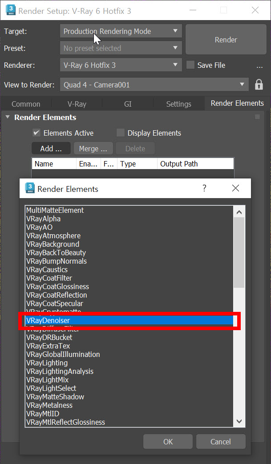Click the element list scrollbar thumb
The height and width of the screenshot is (464, 271).
point(239,253)
